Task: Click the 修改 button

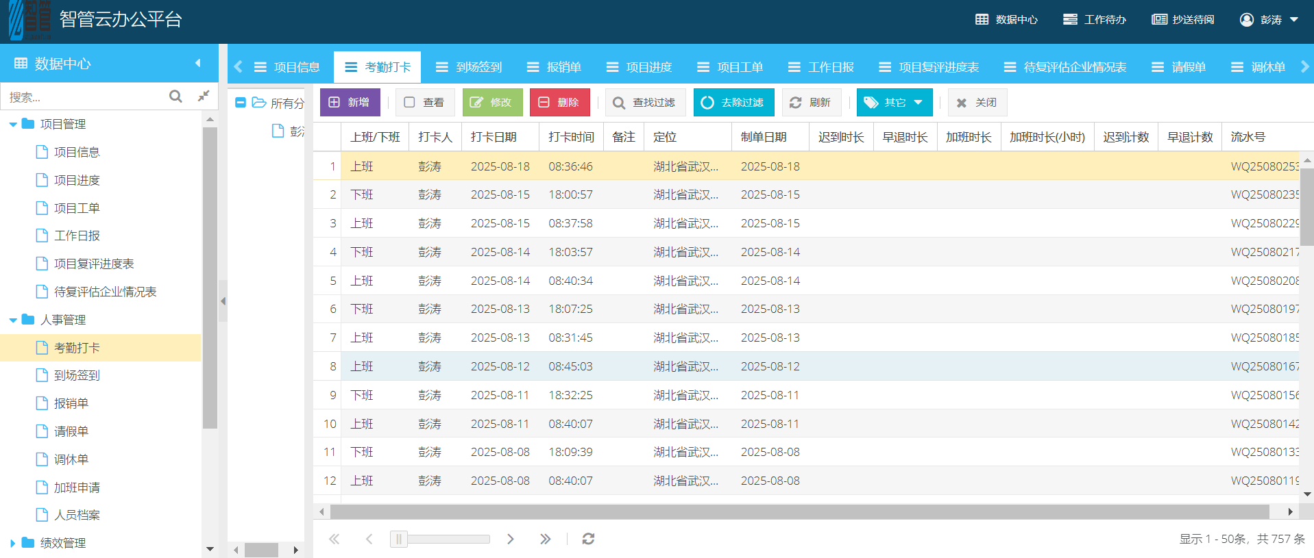Action: click(x=492, y=103)
